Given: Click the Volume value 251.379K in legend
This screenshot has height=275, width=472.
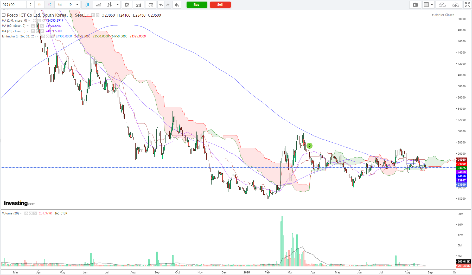Looking at the screenshot, I should coord(46,213).
